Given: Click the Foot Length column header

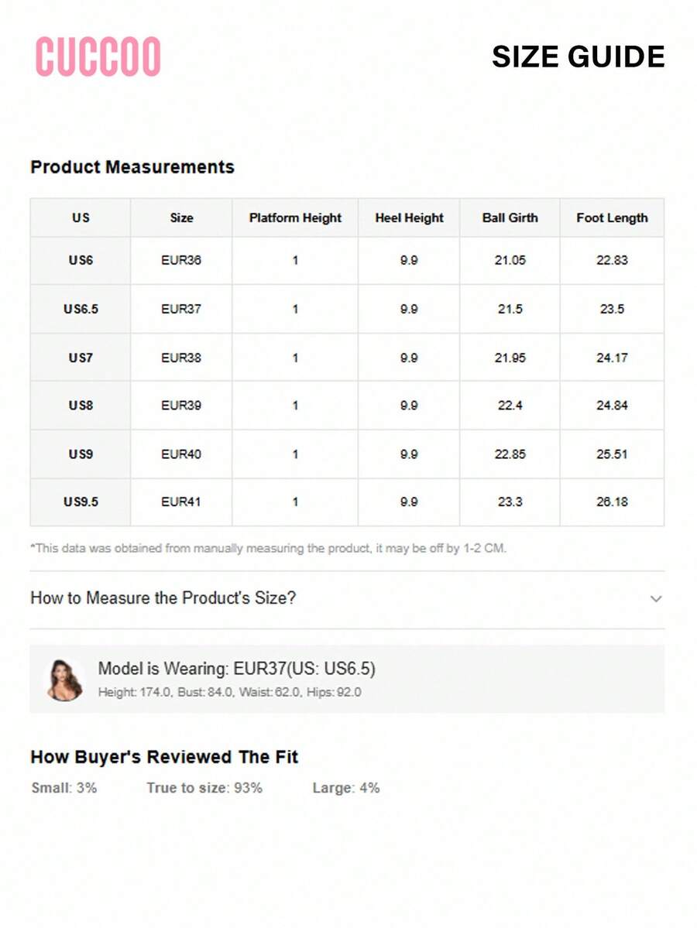Looking at the screenshot, I should tap(612, 217).
